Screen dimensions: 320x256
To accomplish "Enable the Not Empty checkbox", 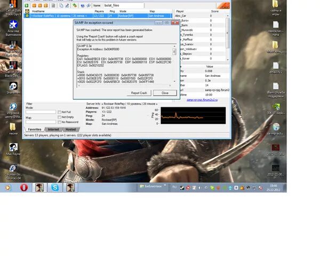I will 59,117.
